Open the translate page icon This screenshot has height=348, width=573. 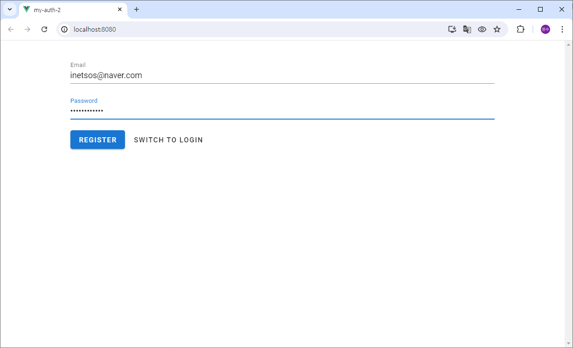(x=467, y=29)
